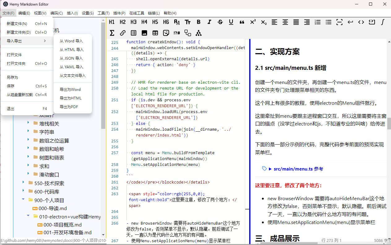
Task: Expand the 550-技术探索 folder
Action: coord(23,183)
